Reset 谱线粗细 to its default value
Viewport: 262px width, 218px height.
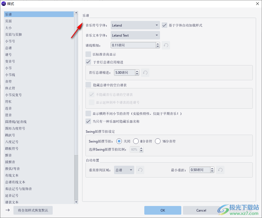[166, 45]
